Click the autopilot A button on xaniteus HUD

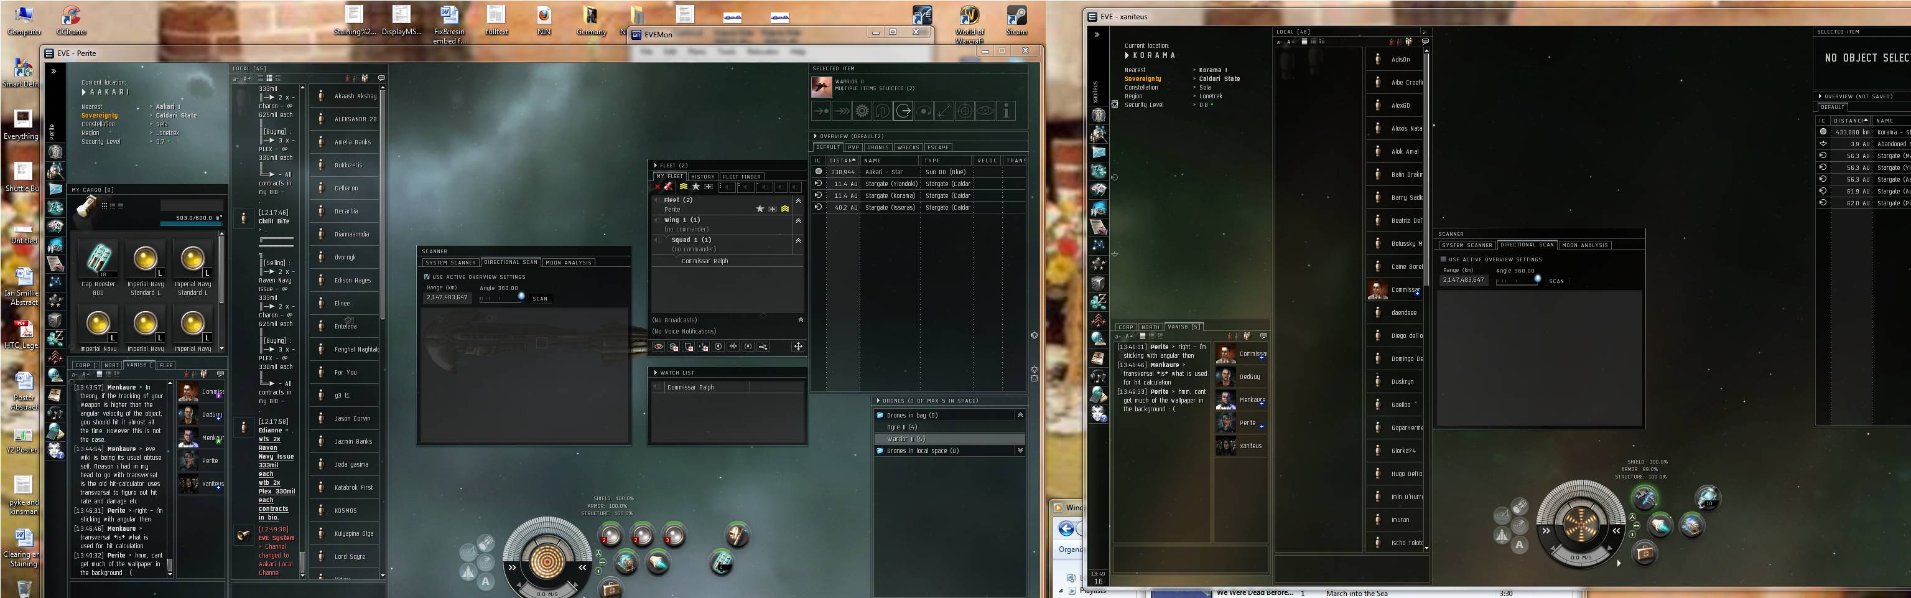click(x=1519, y=545)
